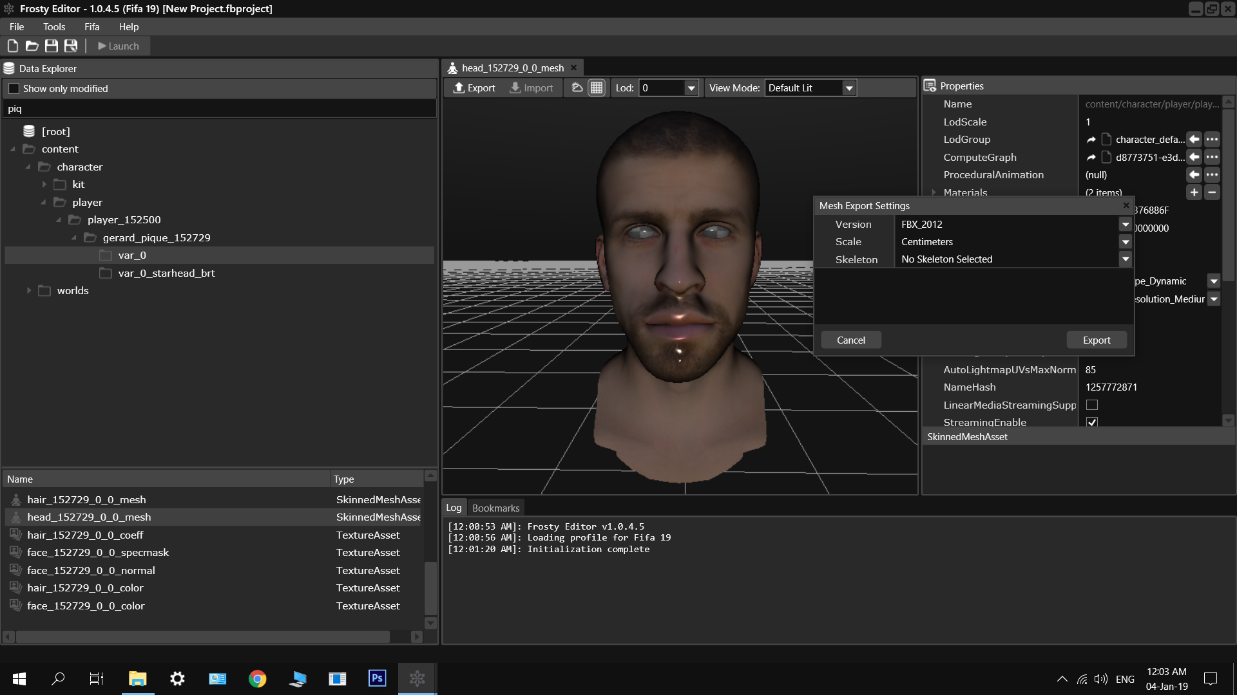The image size is (1237, 695).
Task: Click the sky/lighting toggle icon beside grid
Action: tap(577, 88)
